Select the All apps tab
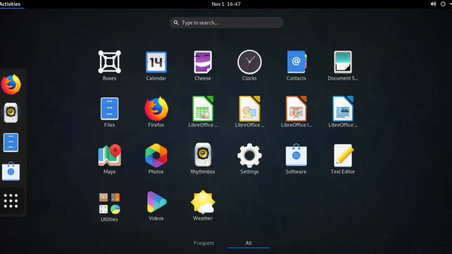Screen dimensions: 452x254 pyautogui.click(x=248, y=243)
